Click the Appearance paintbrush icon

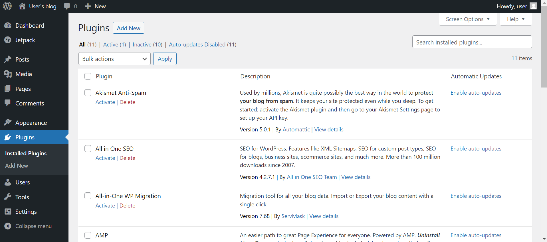click(x=8, y=123)
